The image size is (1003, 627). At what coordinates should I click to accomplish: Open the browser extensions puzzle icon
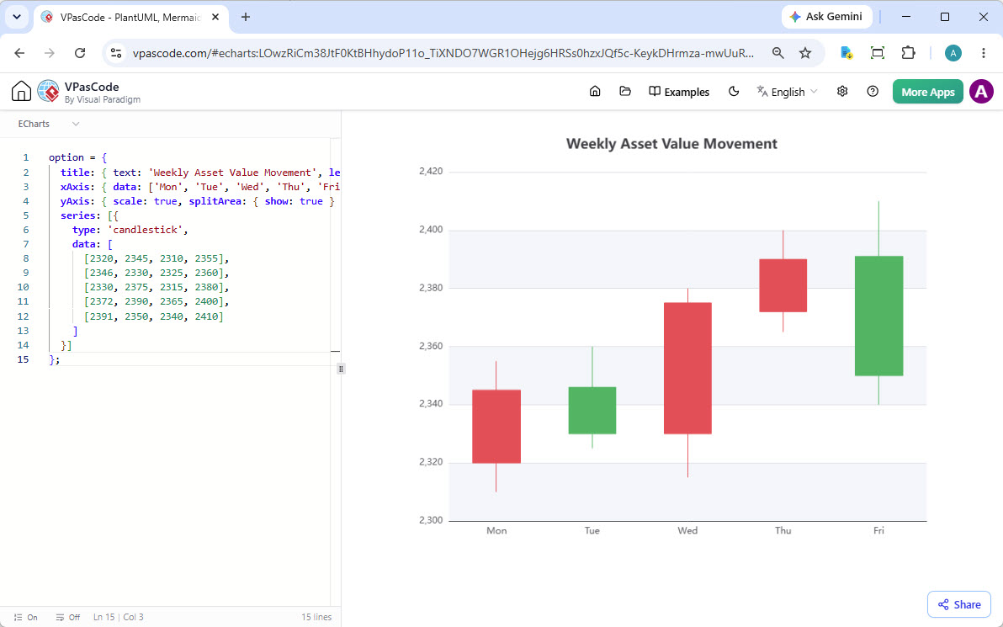[x=908, y=53]
